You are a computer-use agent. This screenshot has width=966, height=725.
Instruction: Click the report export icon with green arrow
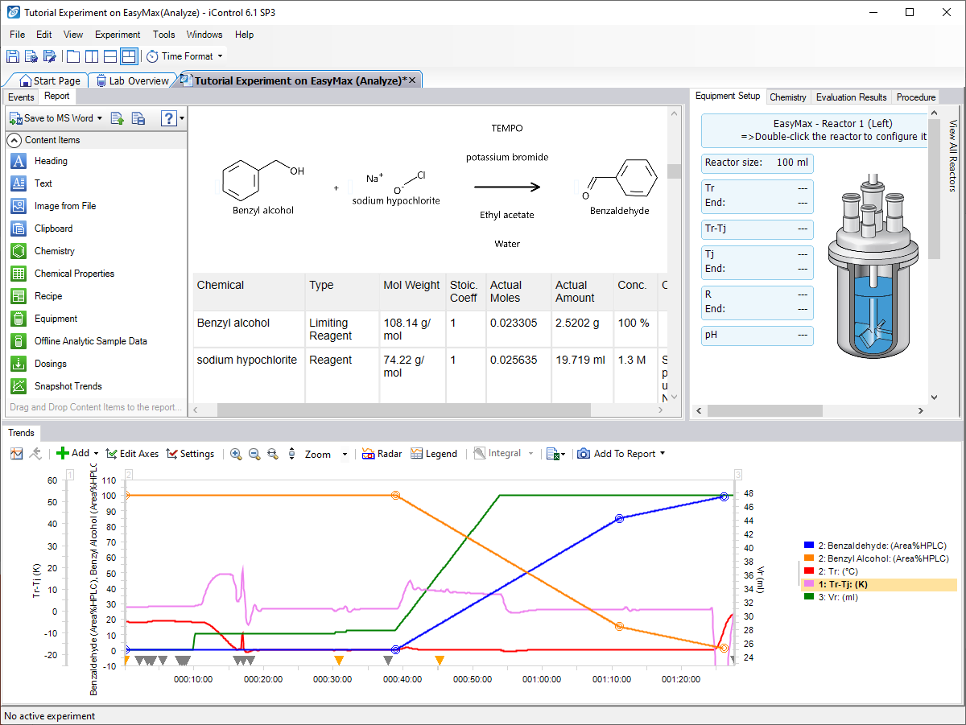pos(118,118)
